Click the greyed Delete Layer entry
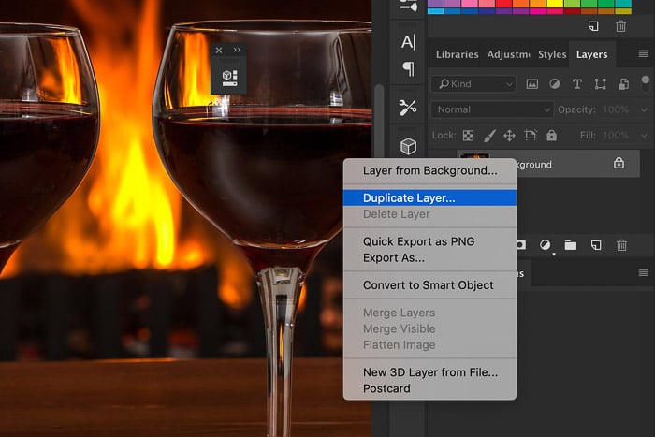 [x=429, y=214]
